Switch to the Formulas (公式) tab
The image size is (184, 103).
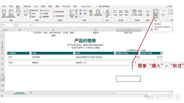coord(36,6)
